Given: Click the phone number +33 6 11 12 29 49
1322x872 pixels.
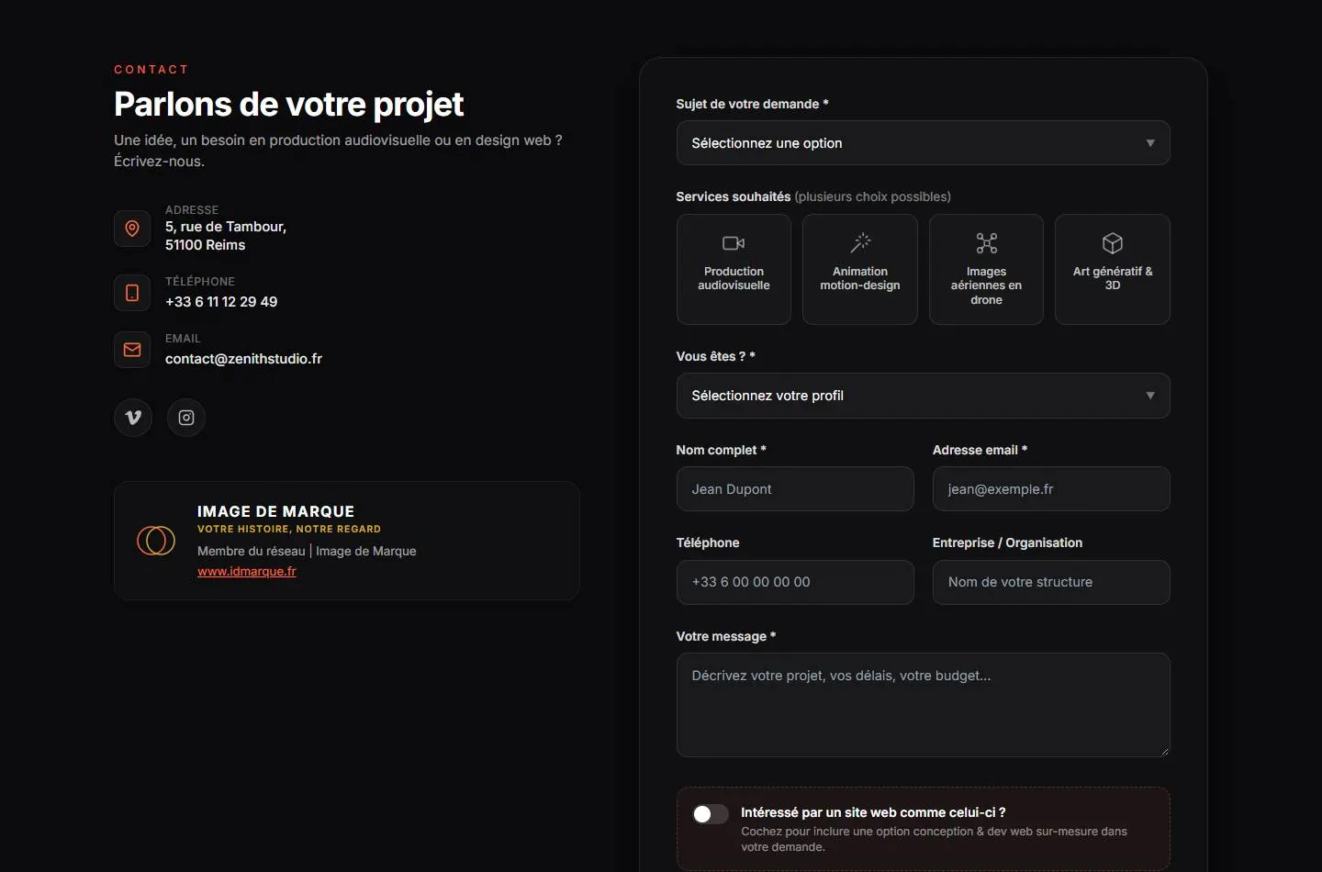Looking at the screenshot, I should coord(221,302).
